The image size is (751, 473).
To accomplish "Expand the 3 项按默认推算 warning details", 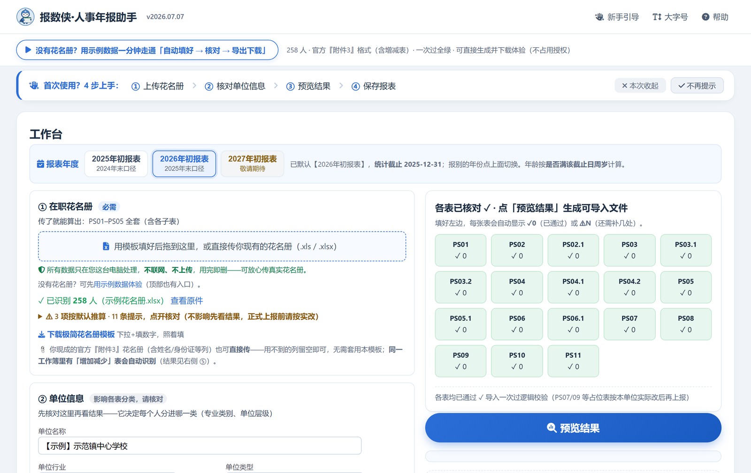I will tap(178, 316).
